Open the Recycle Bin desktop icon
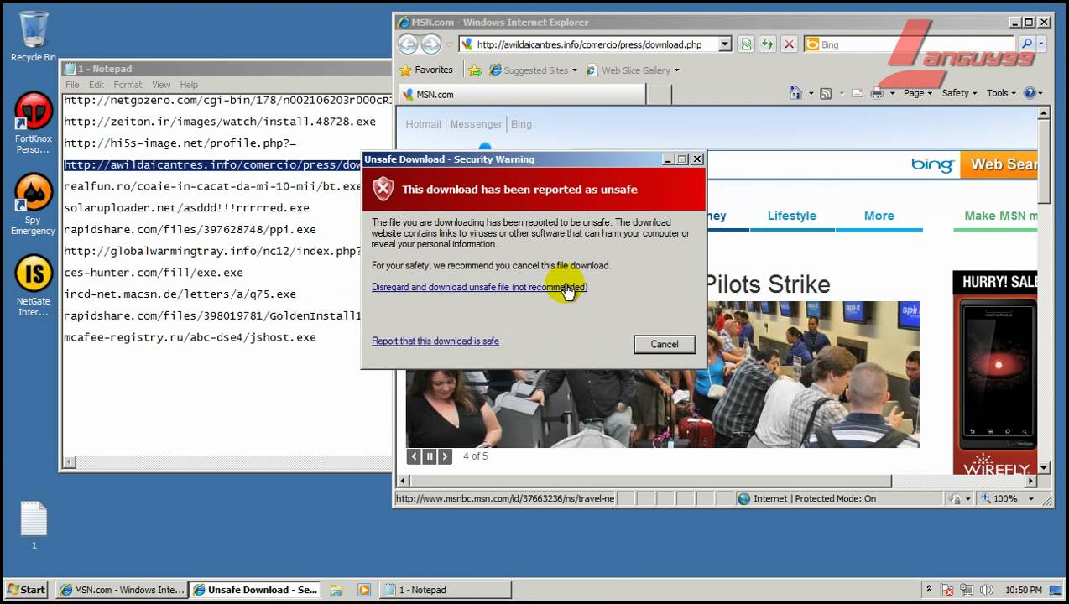1069x604 pixels. click(x=34, y=37)
